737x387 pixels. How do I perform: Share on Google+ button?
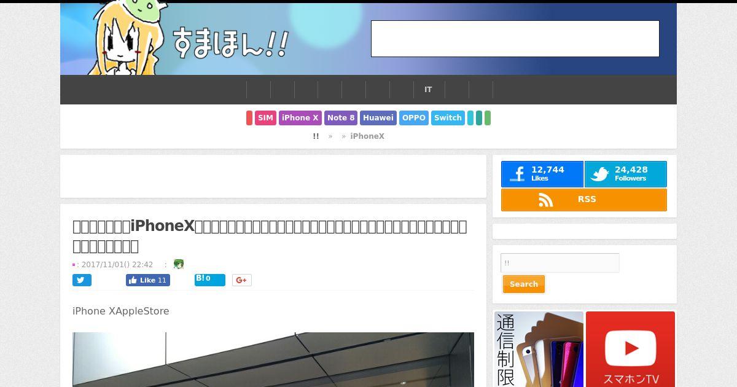(x=242, y=280)
